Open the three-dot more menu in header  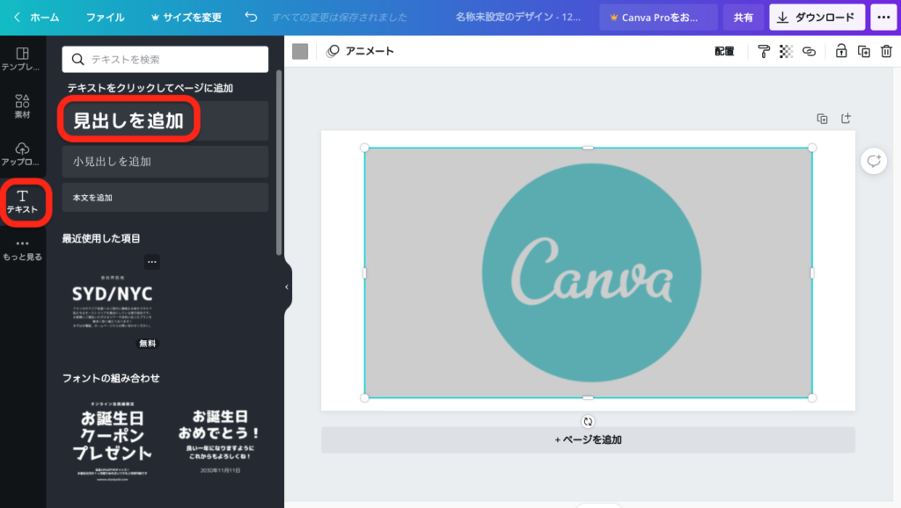883,18
